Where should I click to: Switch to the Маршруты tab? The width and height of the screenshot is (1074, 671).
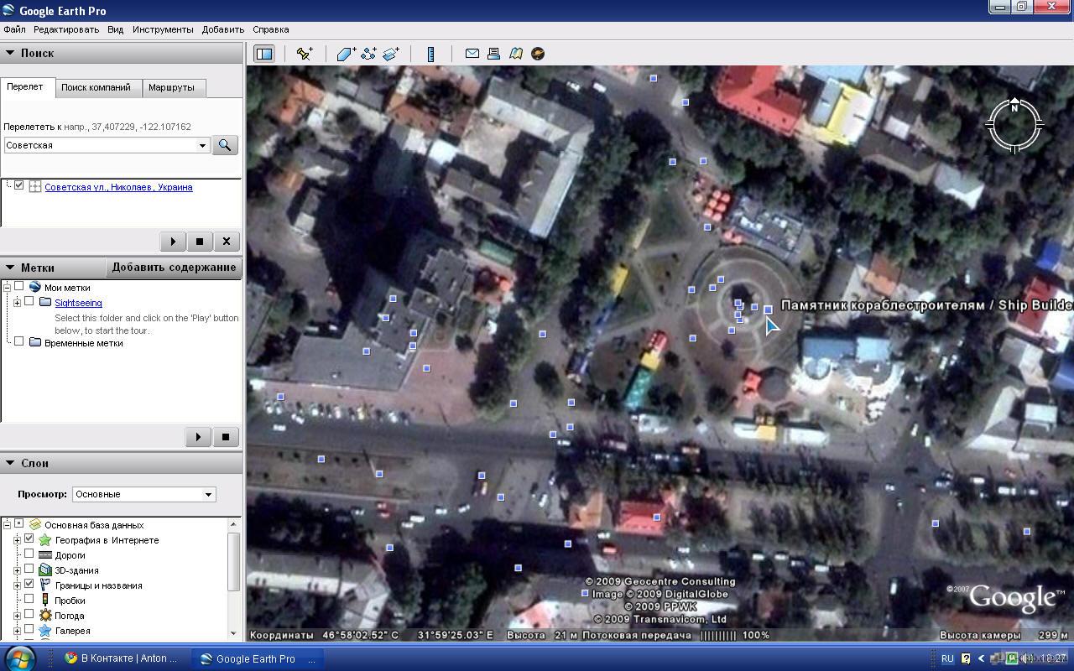(x=171, y=87)
